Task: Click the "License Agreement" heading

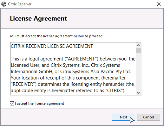Action: pyautogui.click(x=38, y=19)
